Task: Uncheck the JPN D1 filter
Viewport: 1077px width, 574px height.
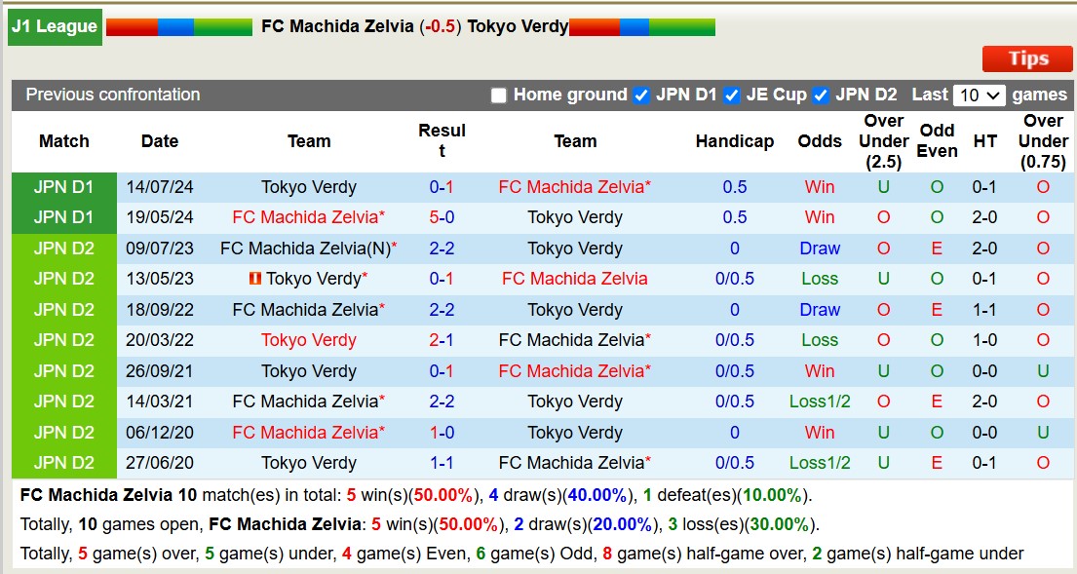Action: click(641, 96)
